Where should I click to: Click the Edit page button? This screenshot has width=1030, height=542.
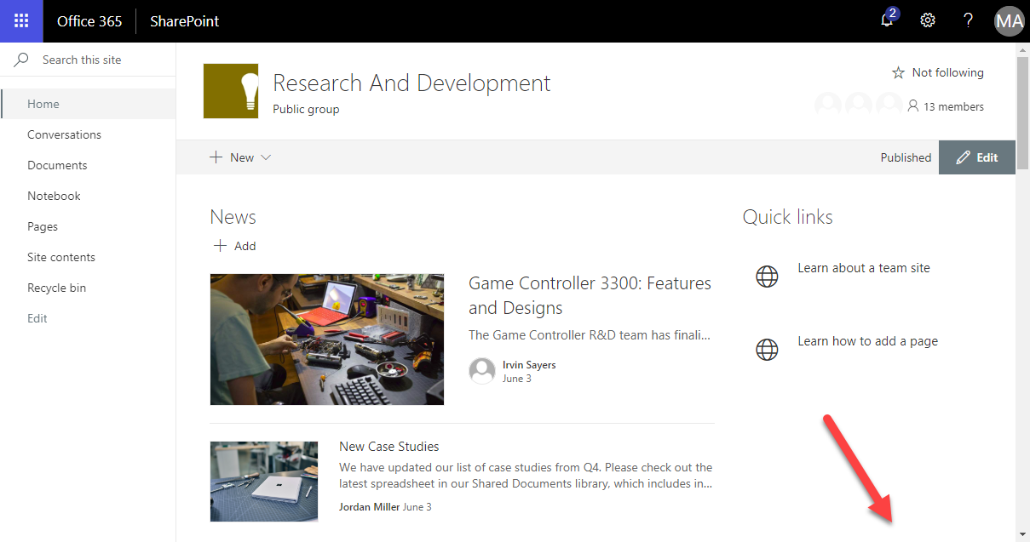(x=977, y=157)
